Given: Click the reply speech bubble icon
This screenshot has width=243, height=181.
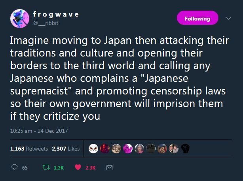Looking at the screenshot, I should point(14,167).
